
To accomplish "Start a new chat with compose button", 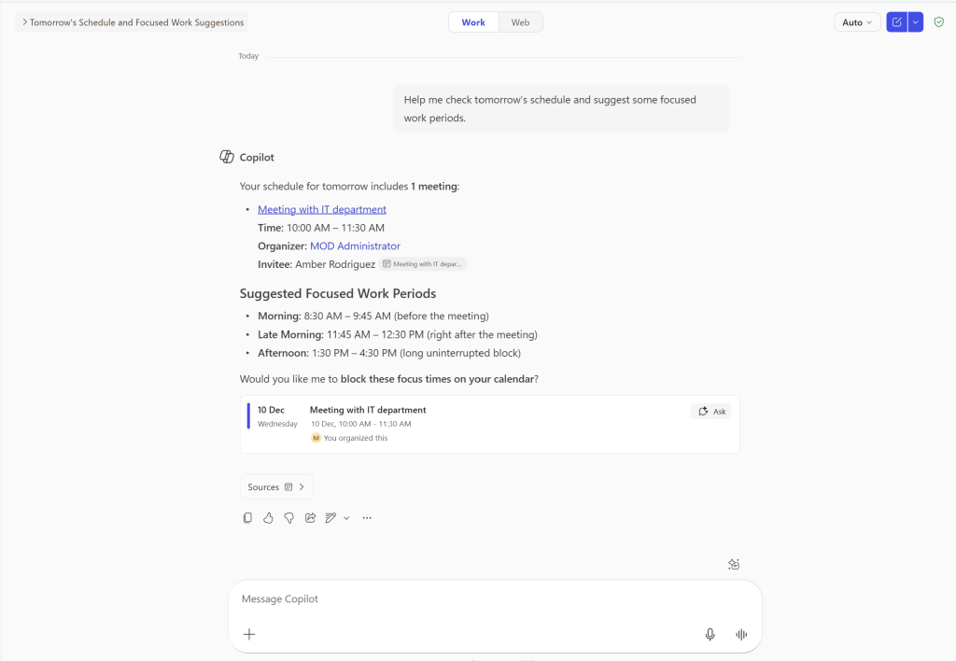I will 896,22.
